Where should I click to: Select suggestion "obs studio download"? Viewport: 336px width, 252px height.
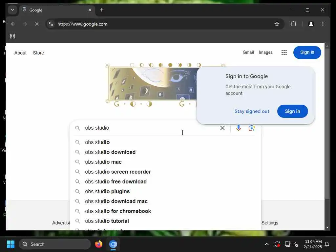(165, 152)
